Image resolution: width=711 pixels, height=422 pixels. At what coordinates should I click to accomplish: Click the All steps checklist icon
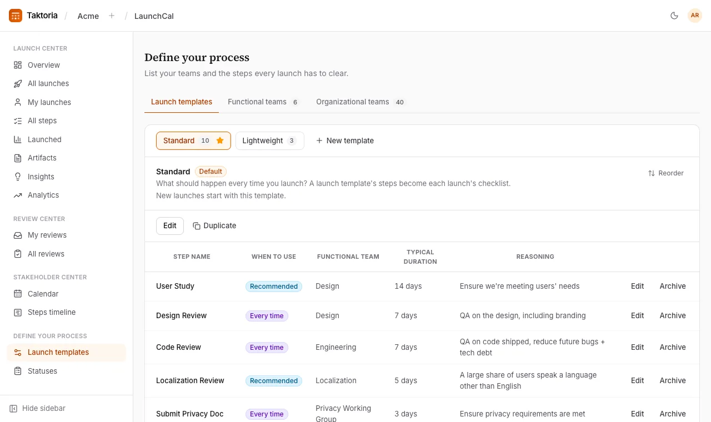click(x=18, y=120)
